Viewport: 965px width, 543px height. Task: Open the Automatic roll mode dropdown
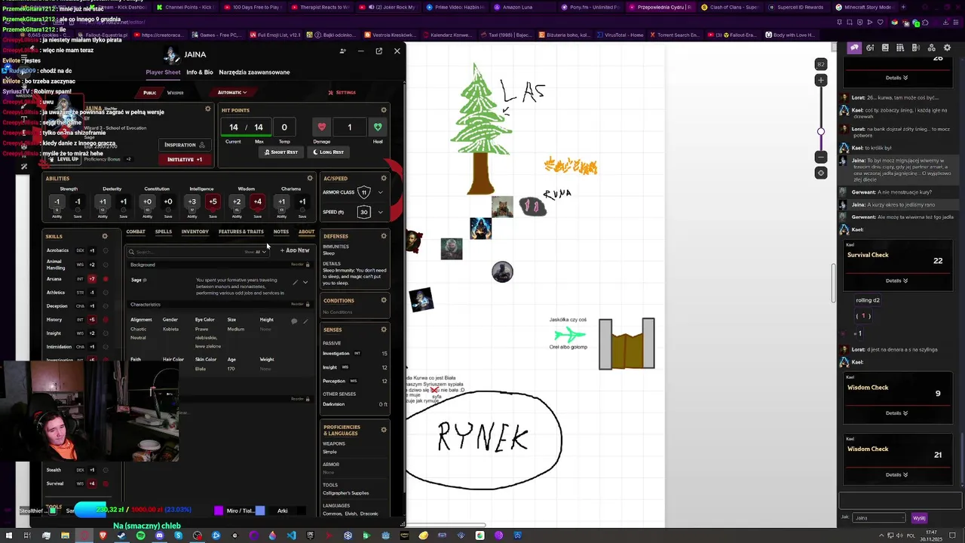(232, 93)
